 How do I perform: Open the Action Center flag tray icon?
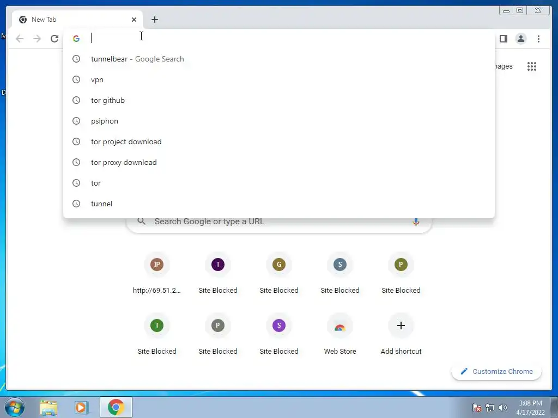(x=476, y=408)
